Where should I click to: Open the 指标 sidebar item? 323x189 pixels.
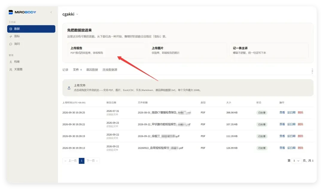(x=31, y=36)
